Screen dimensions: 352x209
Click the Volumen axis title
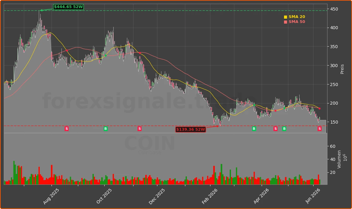tap(339, 159)
